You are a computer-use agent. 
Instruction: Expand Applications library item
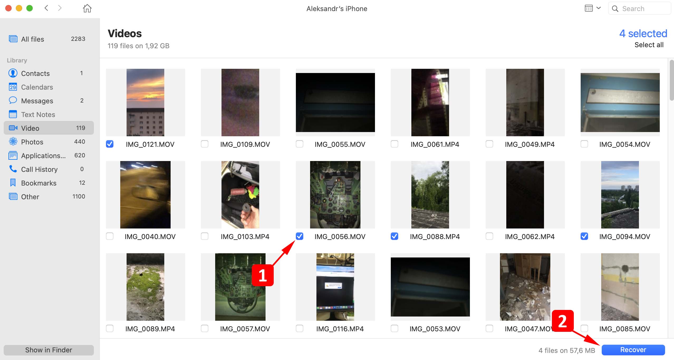(44, 155)
